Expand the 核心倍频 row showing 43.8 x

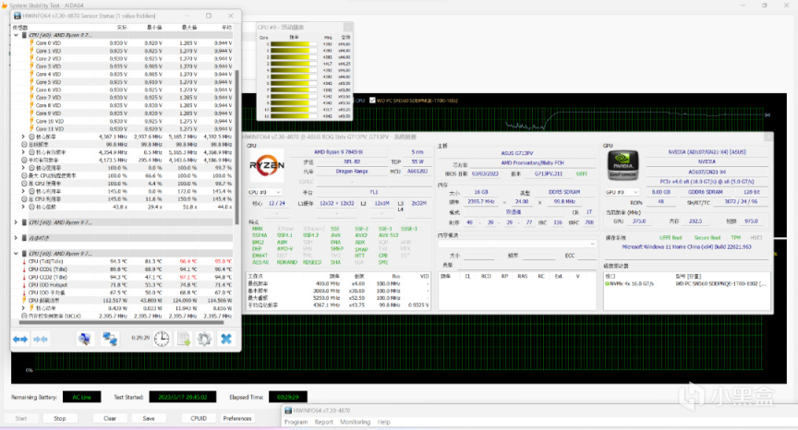pyautogui.click(x=23, y=207)
